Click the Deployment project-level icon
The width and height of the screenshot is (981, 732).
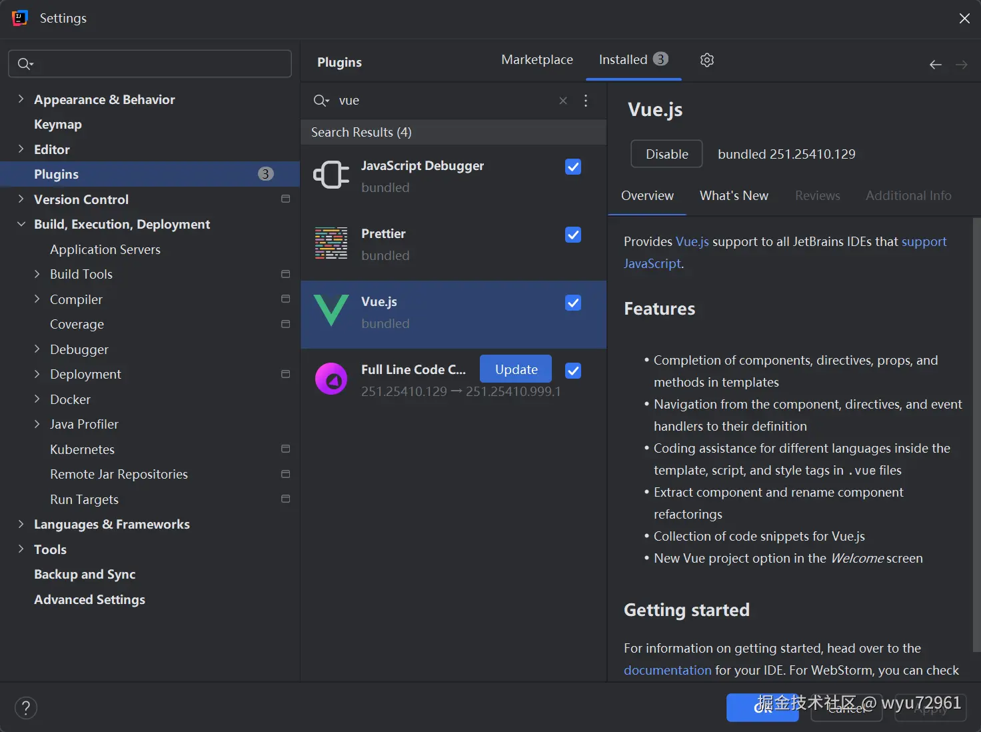(x=286, y=374)
